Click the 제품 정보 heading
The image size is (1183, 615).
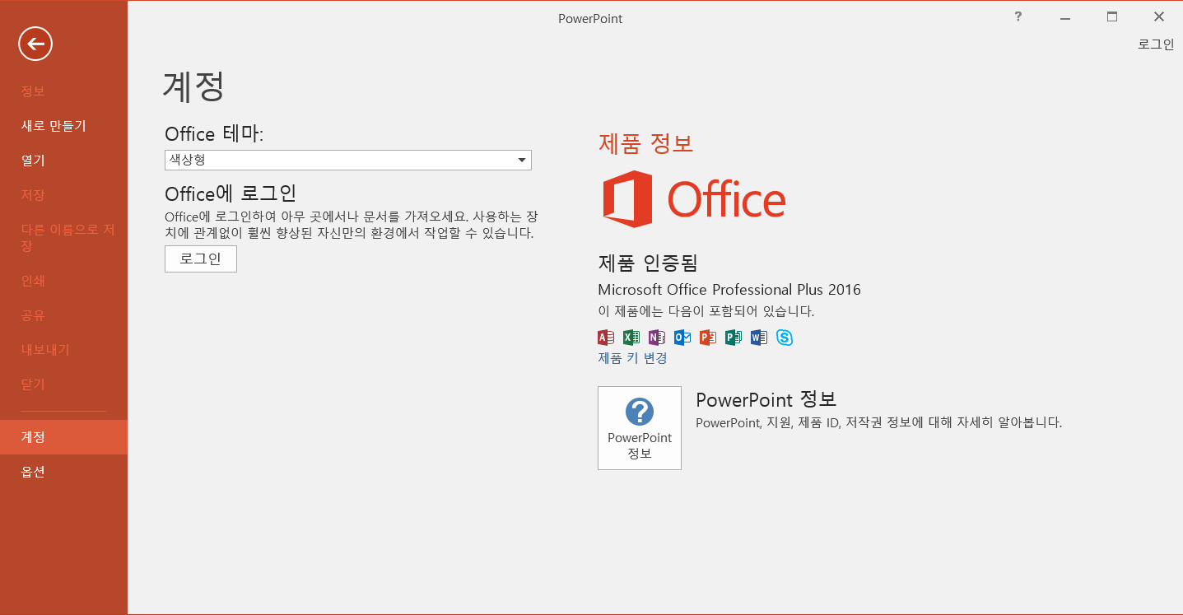[x=646, y=143]
